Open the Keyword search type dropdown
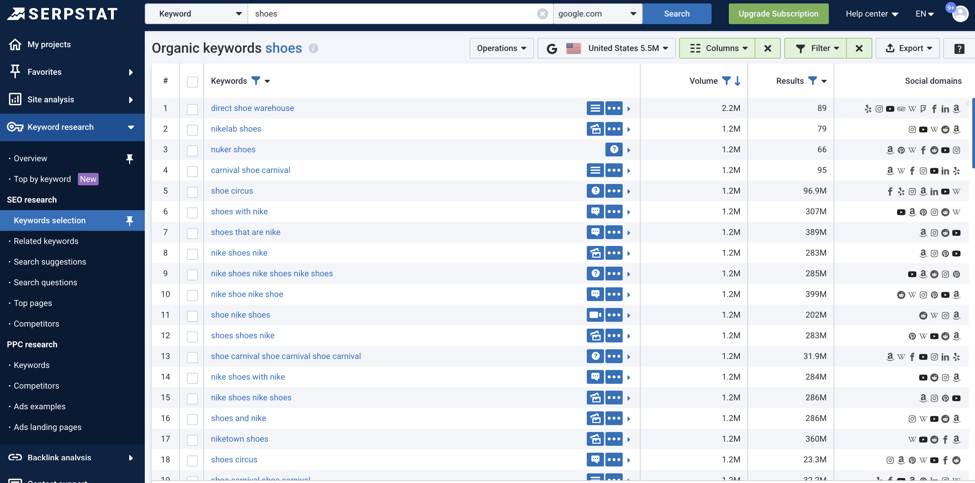 pyautogui.click(x=197, y=14)
